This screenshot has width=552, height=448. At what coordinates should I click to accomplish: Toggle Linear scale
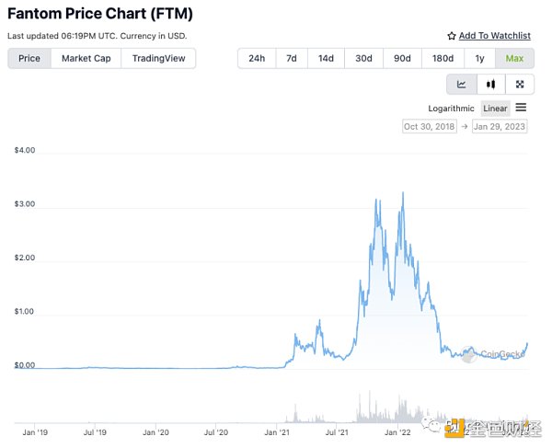click(x=495, y=109)
